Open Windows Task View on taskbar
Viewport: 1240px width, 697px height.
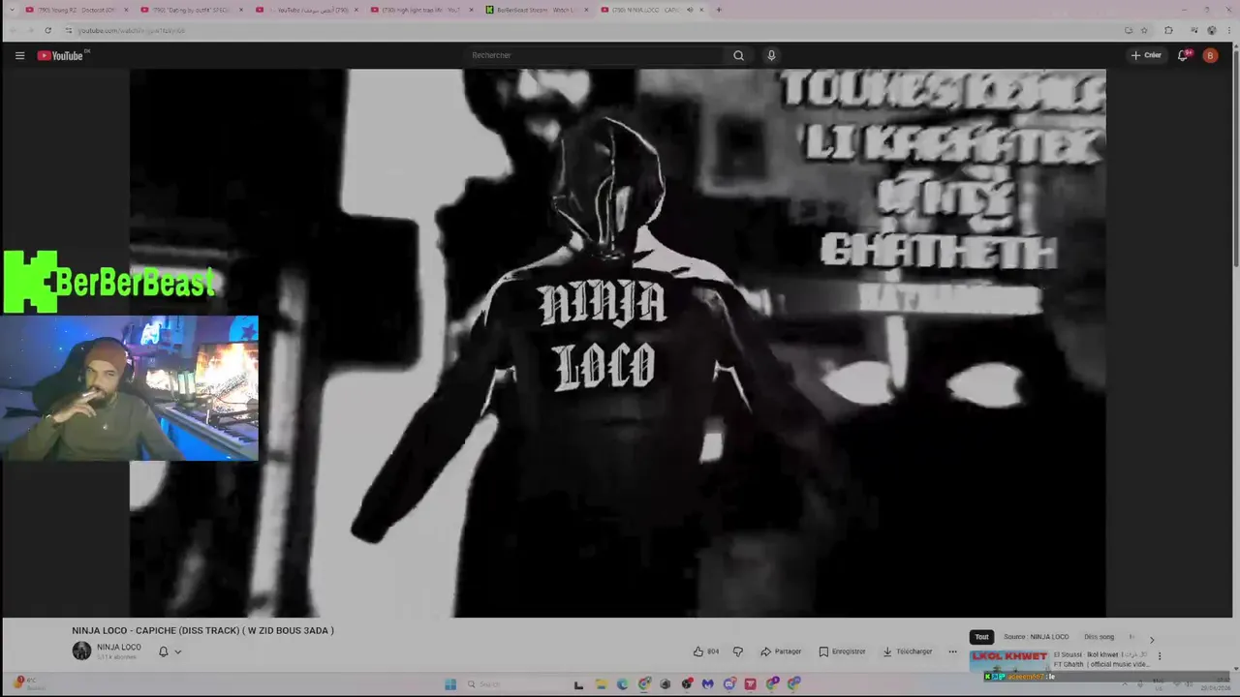(578, 684)
